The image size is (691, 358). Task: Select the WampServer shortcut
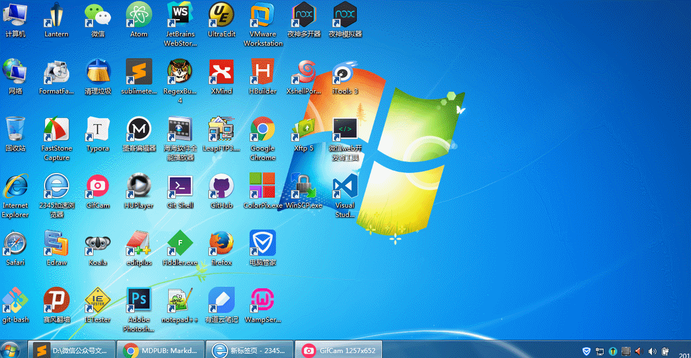coord(263,305)
